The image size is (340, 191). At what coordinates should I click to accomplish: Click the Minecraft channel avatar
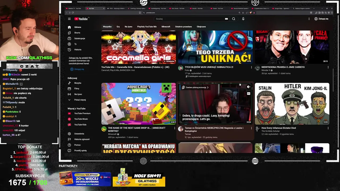click(x=104, y=129)
